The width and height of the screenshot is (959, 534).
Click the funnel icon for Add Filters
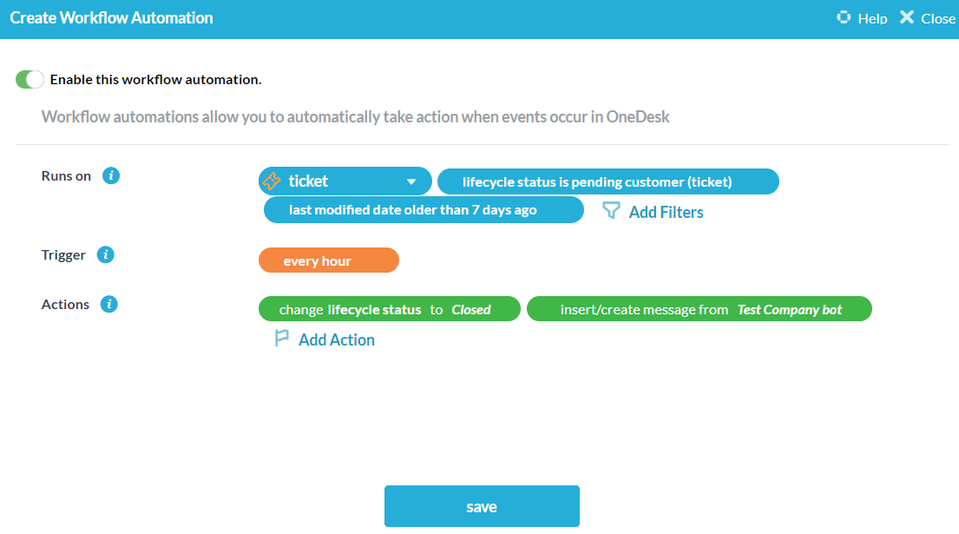611,211
